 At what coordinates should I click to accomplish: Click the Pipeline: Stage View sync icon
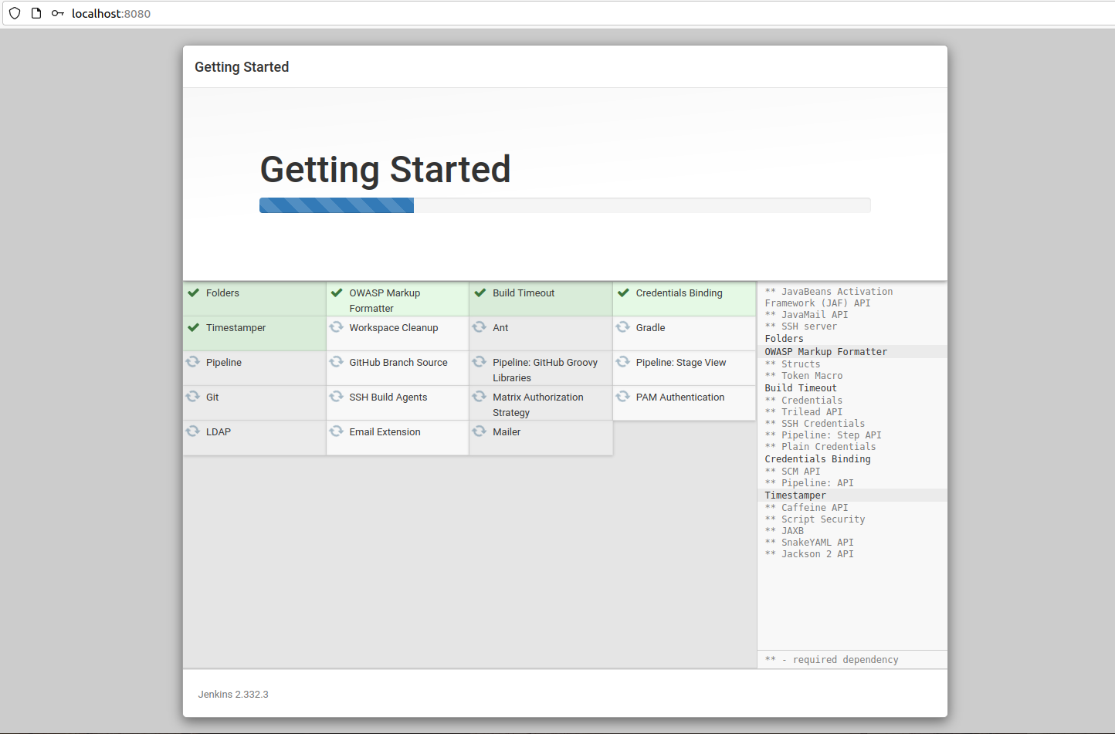click(623, 362)
